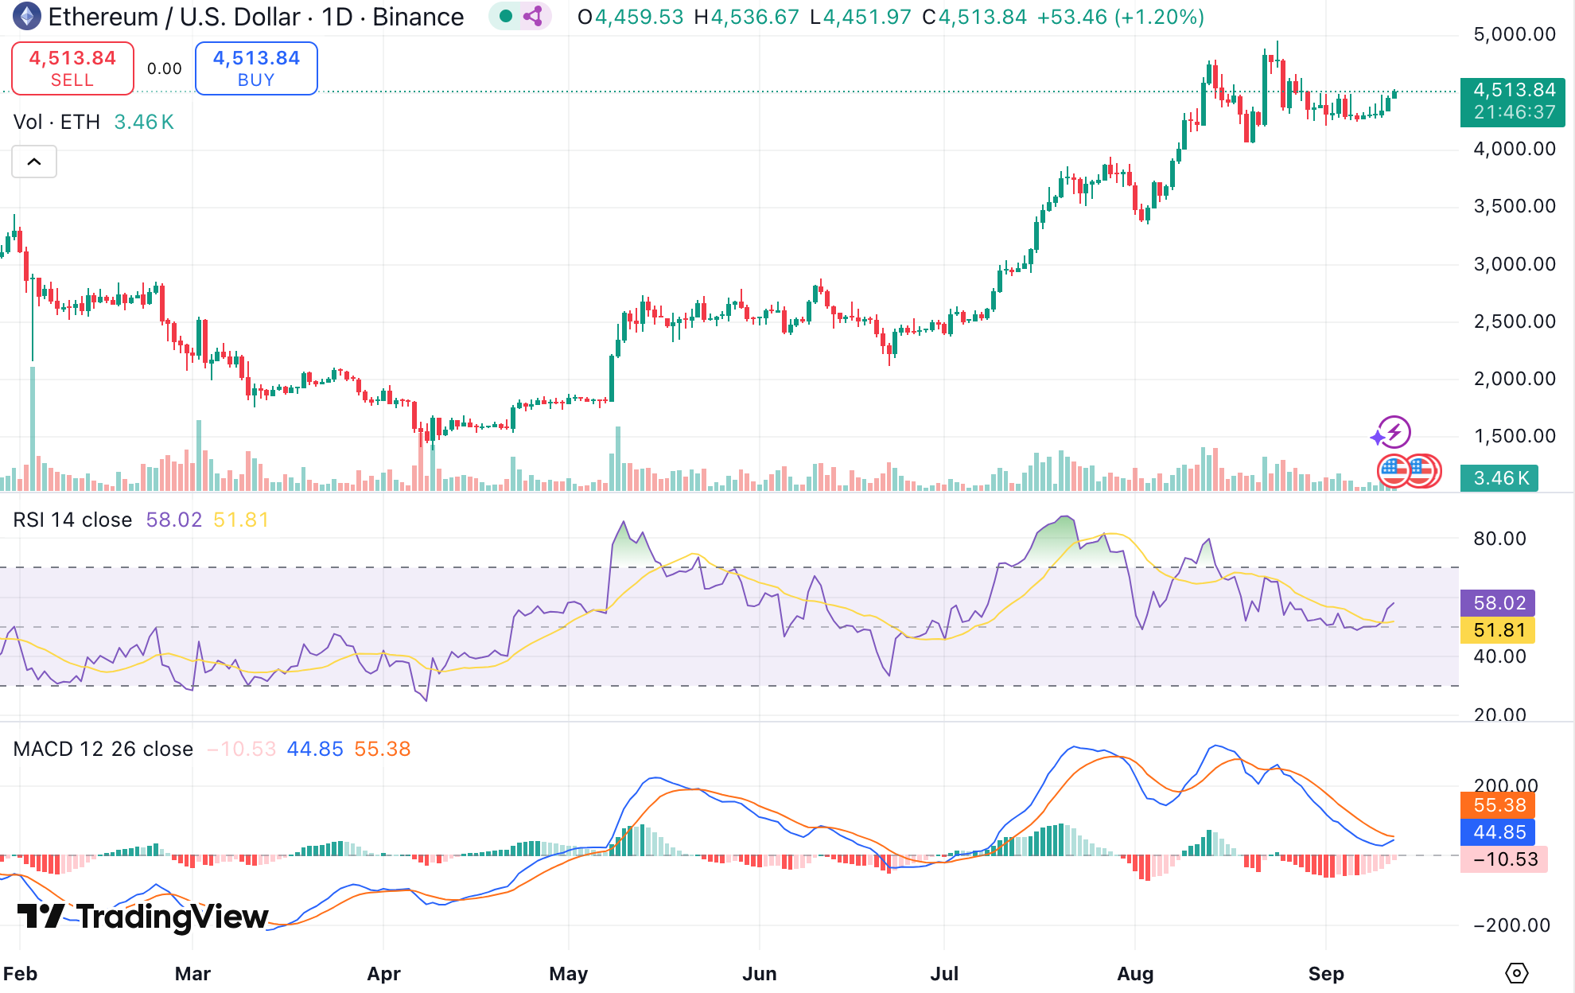Screen dimensions: 1575x993
Task: Select the Binance exchange label
Action: pos(418,17)
